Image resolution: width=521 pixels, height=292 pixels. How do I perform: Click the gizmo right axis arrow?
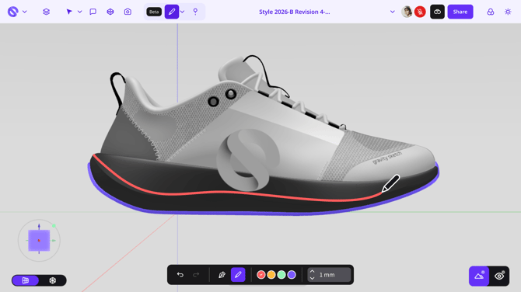point(54,241)
